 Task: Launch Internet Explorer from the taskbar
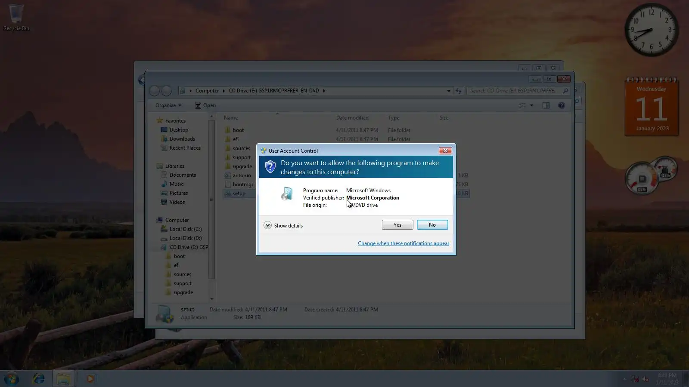tap(39, 378)
